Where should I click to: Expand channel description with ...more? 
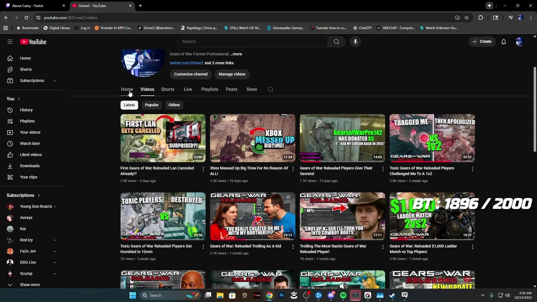pos(236,54)
